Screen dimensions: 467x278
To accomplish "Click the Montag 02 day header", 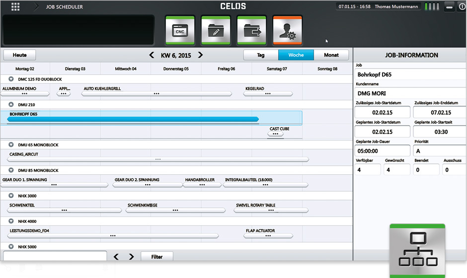I will coord(25,69).
